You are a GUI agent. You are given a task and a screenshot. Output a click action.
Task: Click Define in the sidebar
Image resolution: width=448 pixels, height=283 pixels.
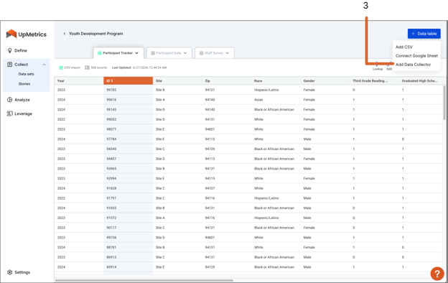(21, 50)
